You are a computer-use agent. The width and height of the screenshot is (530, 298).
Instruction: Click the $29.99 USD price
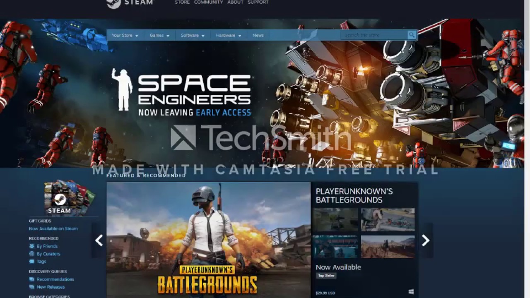coord(325,293)
